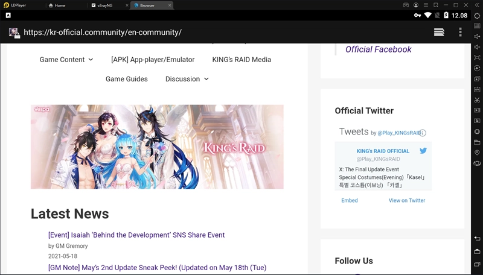The height and width of the screenshot is (275, 483).
Task: Click View on Twitter link
Action: click(x=406, y=200)
